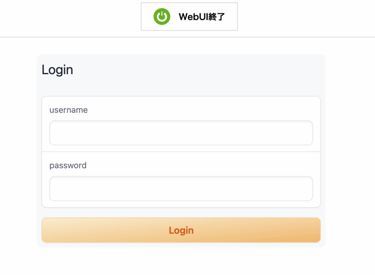The height and width of the screenshot is (275, 375).
Task: Click the white username section of the form
Action: (181, 124)
